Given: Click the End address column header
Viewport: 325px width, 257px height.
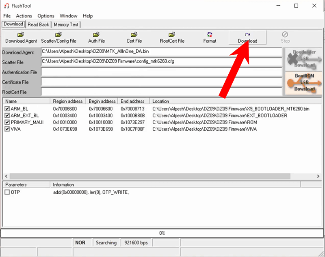Looking at the screenshot, I should click(x=134, y=101).
